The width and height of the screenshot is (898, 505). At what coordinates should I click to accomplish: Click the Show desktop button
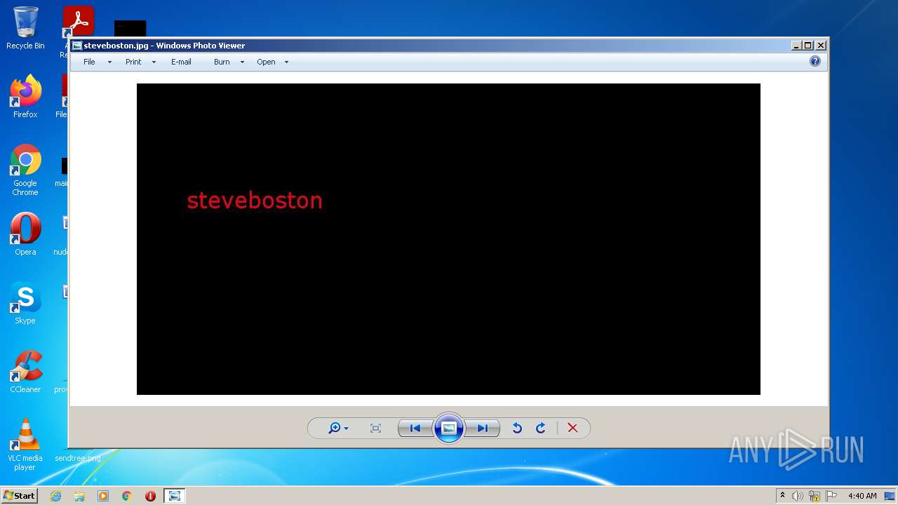coord(890,496)
